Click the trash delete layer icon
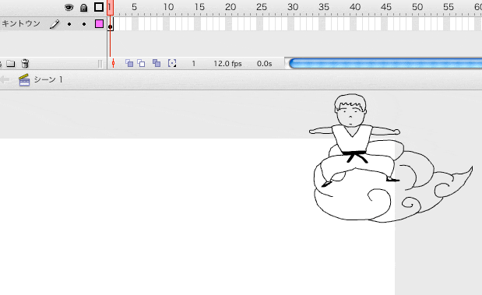This screenshot has width=482, height=295. tap(25, 64)
